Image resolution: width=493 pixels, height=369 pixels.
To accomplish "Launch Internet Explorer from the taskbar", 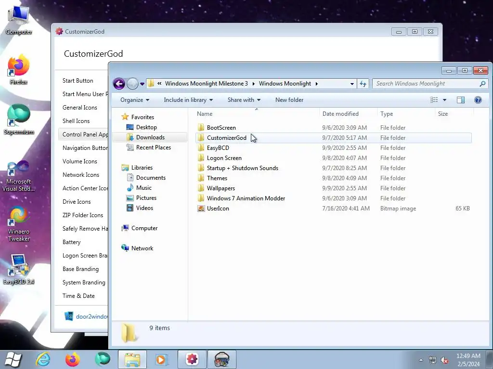I will pyautogui.click(x=43, y=359).
